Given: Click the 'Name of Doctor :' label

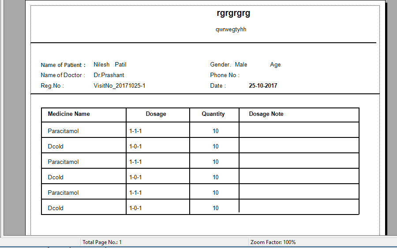Looking at the screenshot, I should 63,75.
